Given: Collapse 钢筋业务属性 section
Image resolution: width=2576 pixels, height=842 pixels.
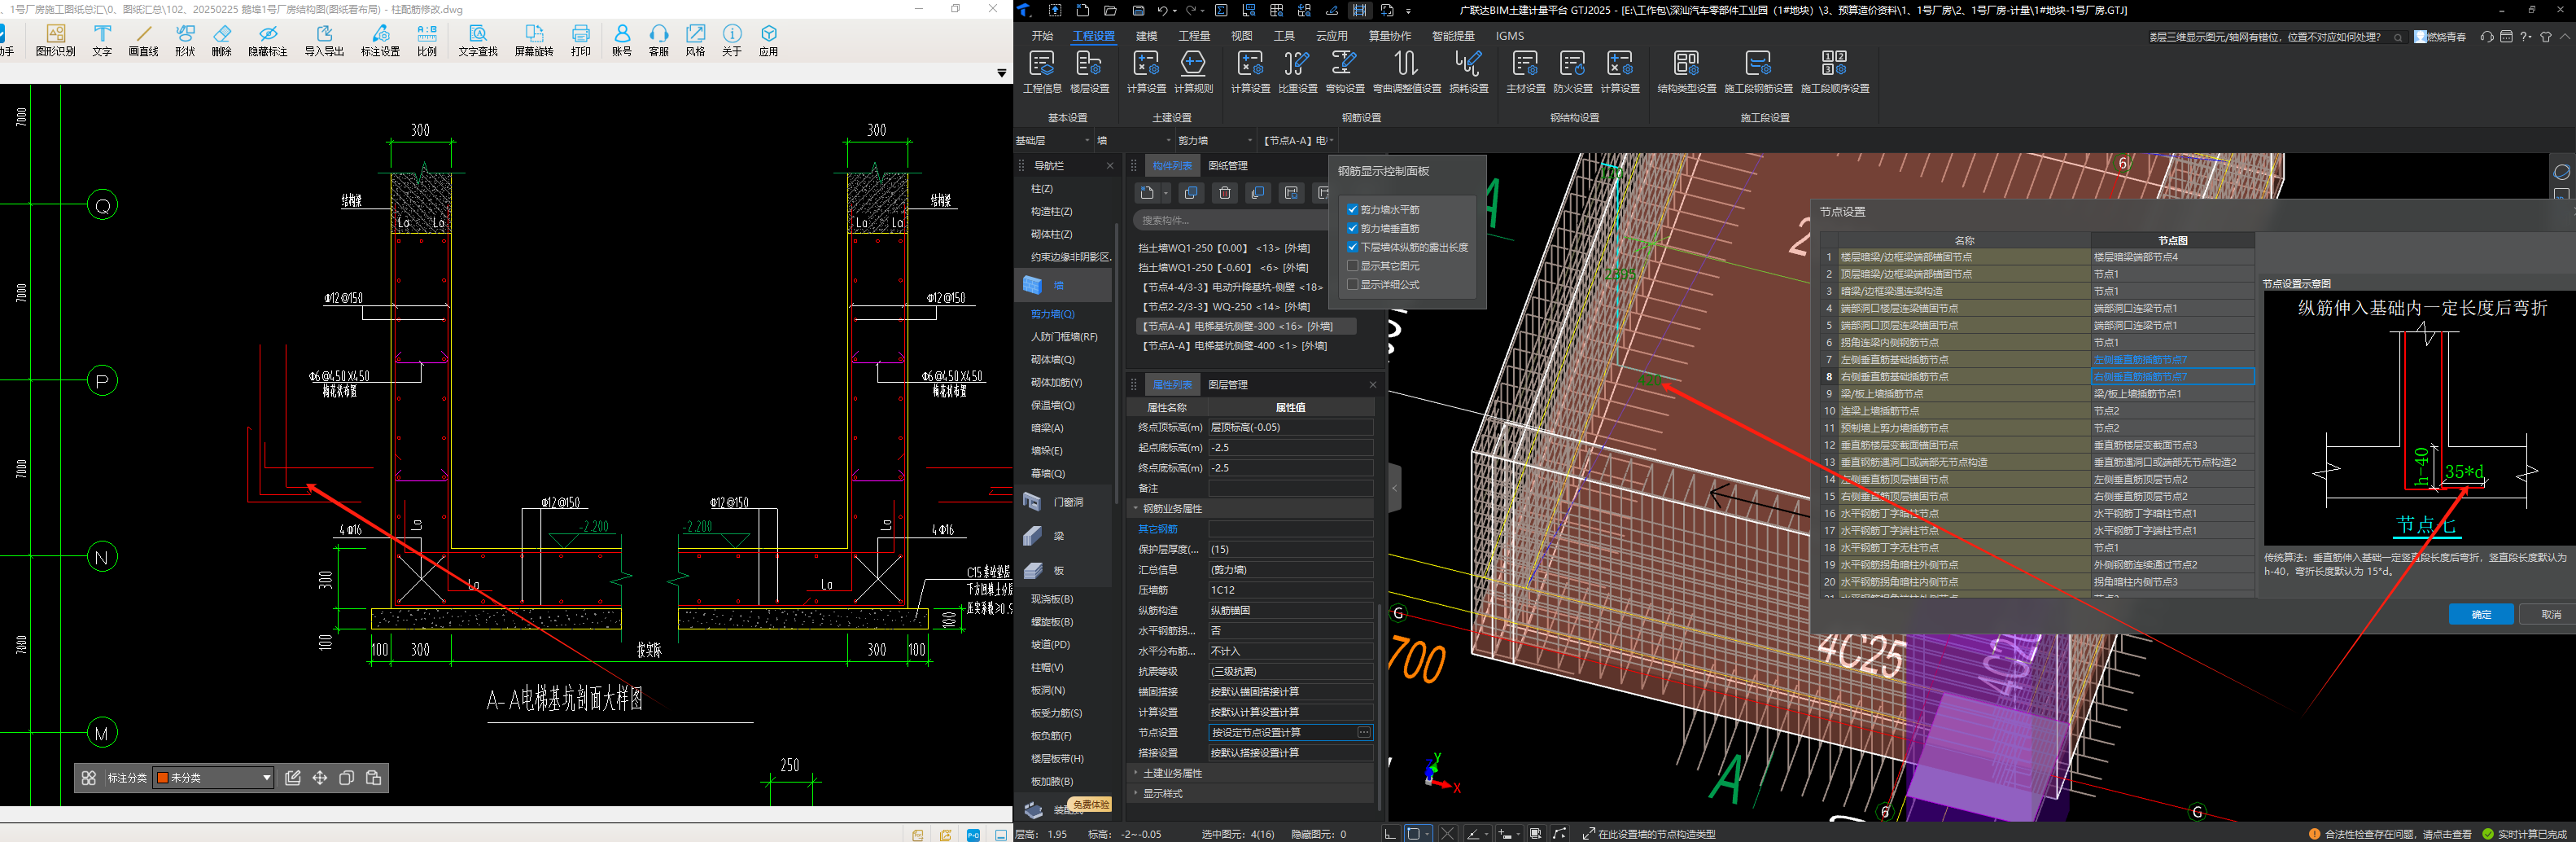Looking at the screenshot, I should (1136, 508).
